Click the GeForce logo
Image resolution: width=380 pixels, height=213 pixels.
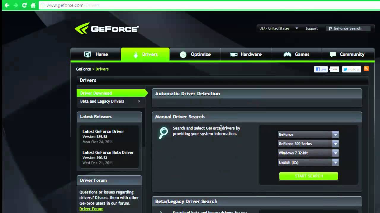[x=107, y=28]
